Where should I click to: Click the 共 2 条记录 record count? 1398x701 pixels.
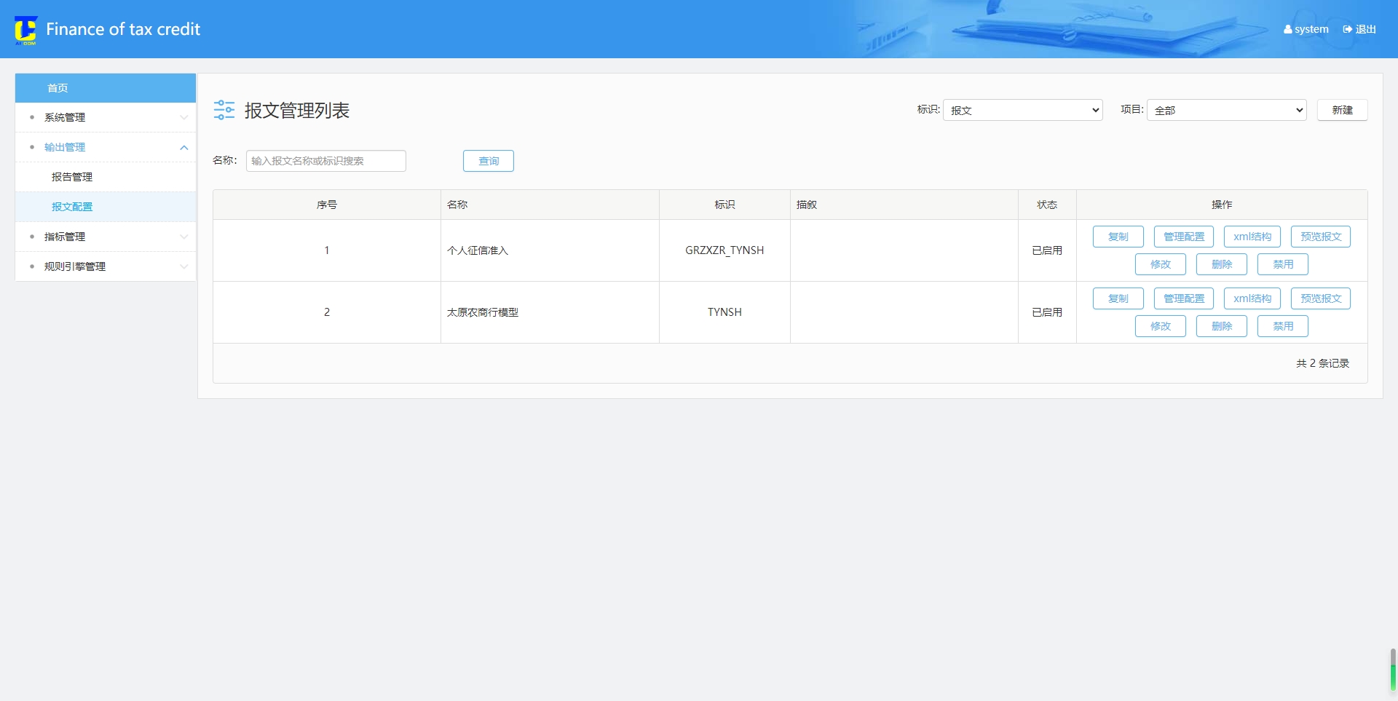(1322, 363)
